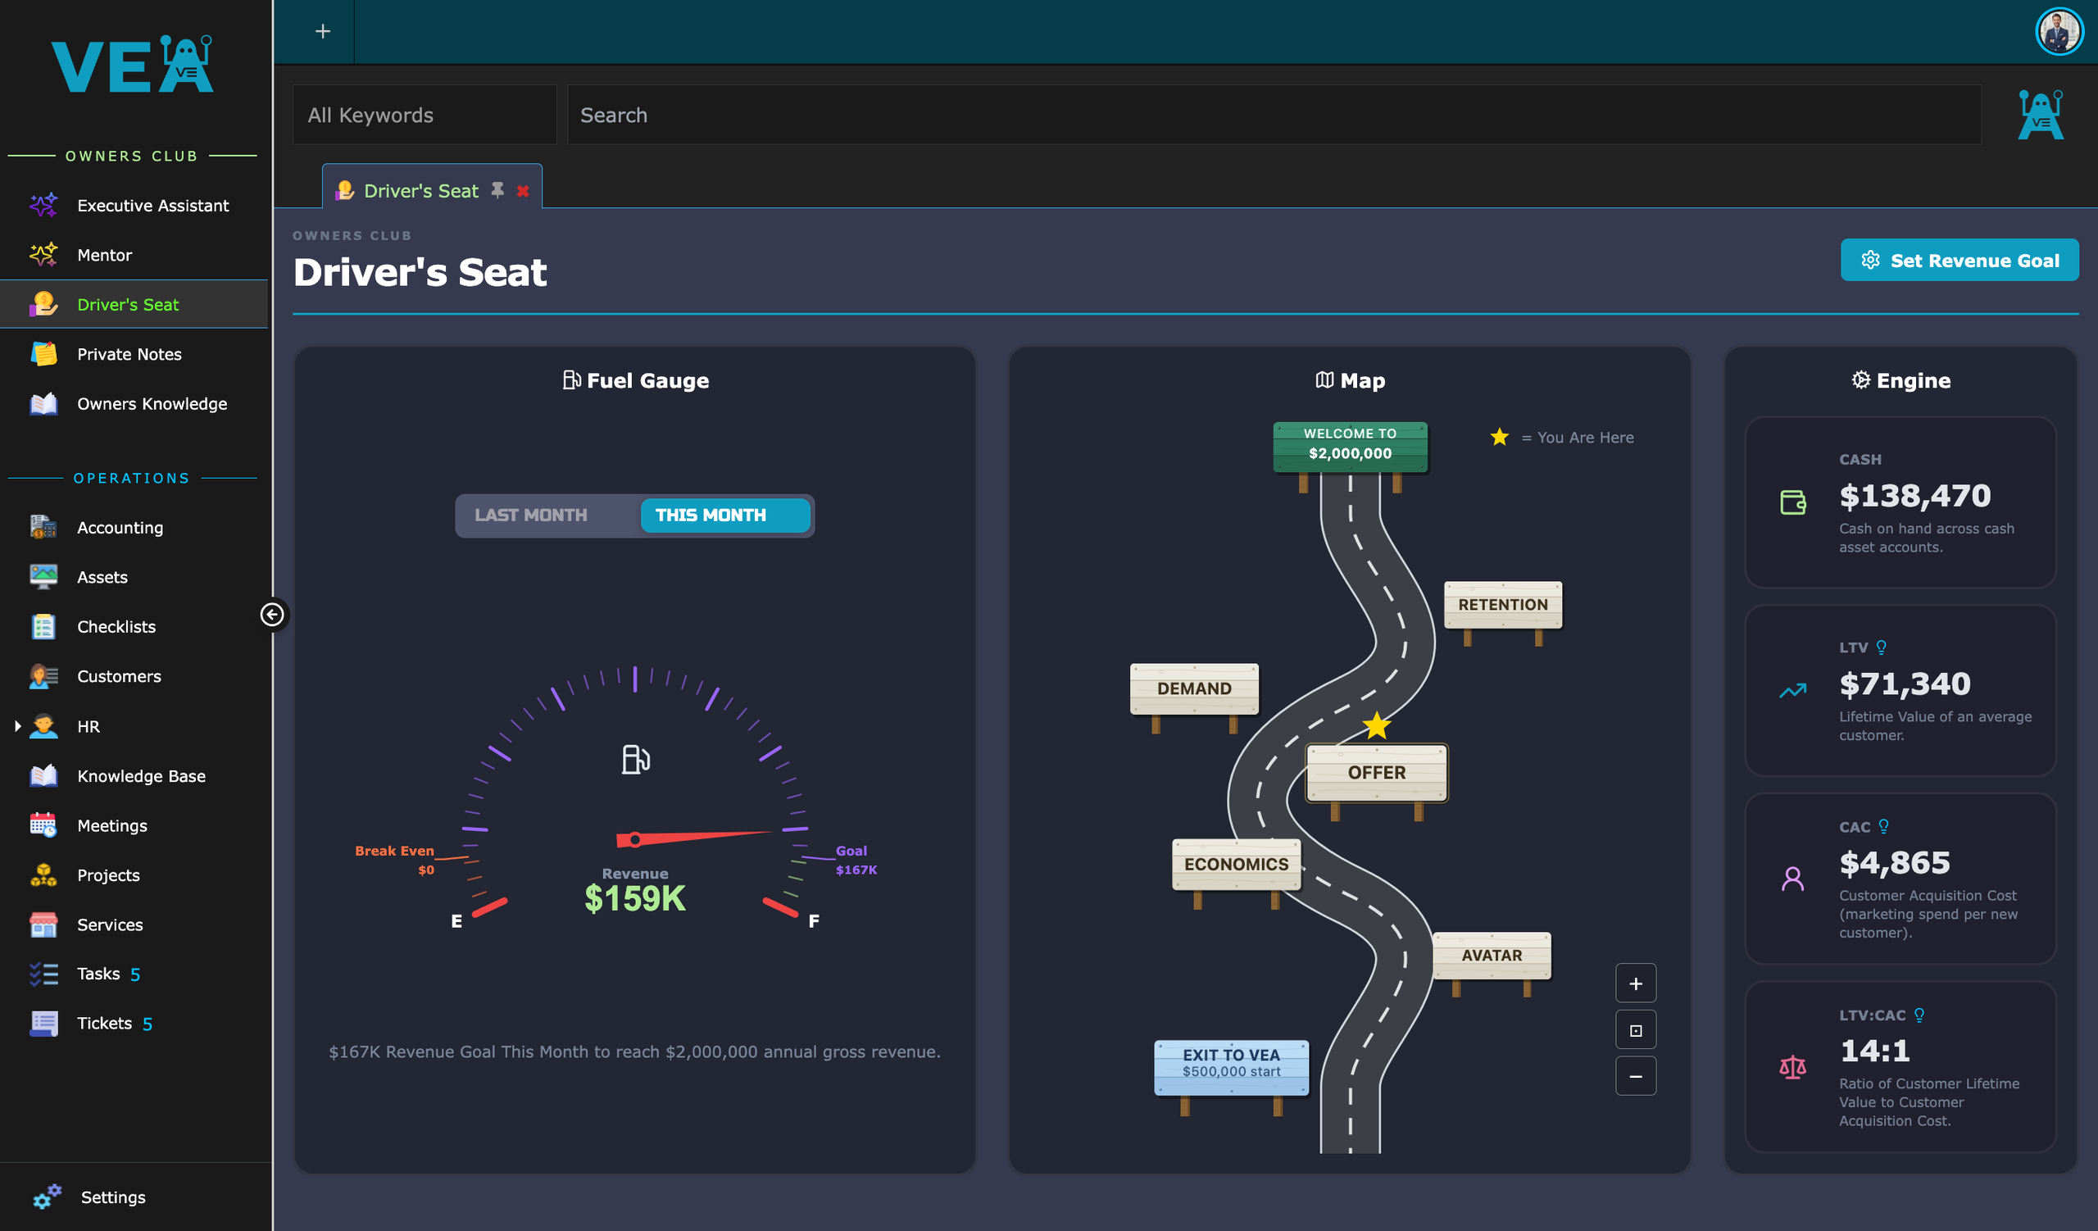Viewport: 2098px width, 1231px height.
Task: Zoom out on the map
Action: [x=1635, y=1076]
